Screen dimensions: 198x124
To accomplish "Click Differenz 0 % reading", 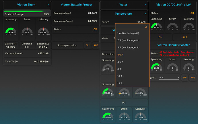I will (x=27, y=45).
